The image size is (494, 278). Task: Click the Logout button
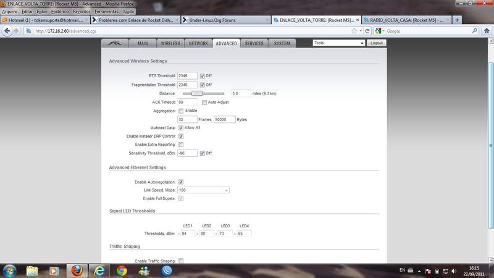pos(377,43)
